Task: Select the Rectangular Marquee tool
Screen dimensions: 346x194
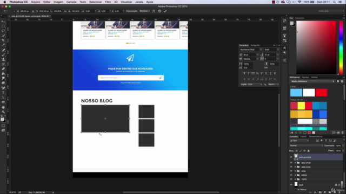Action: (3, 26)
